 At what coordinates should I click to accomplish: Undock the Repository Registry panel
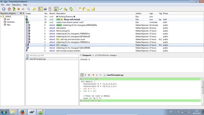(x=21, y=13)
